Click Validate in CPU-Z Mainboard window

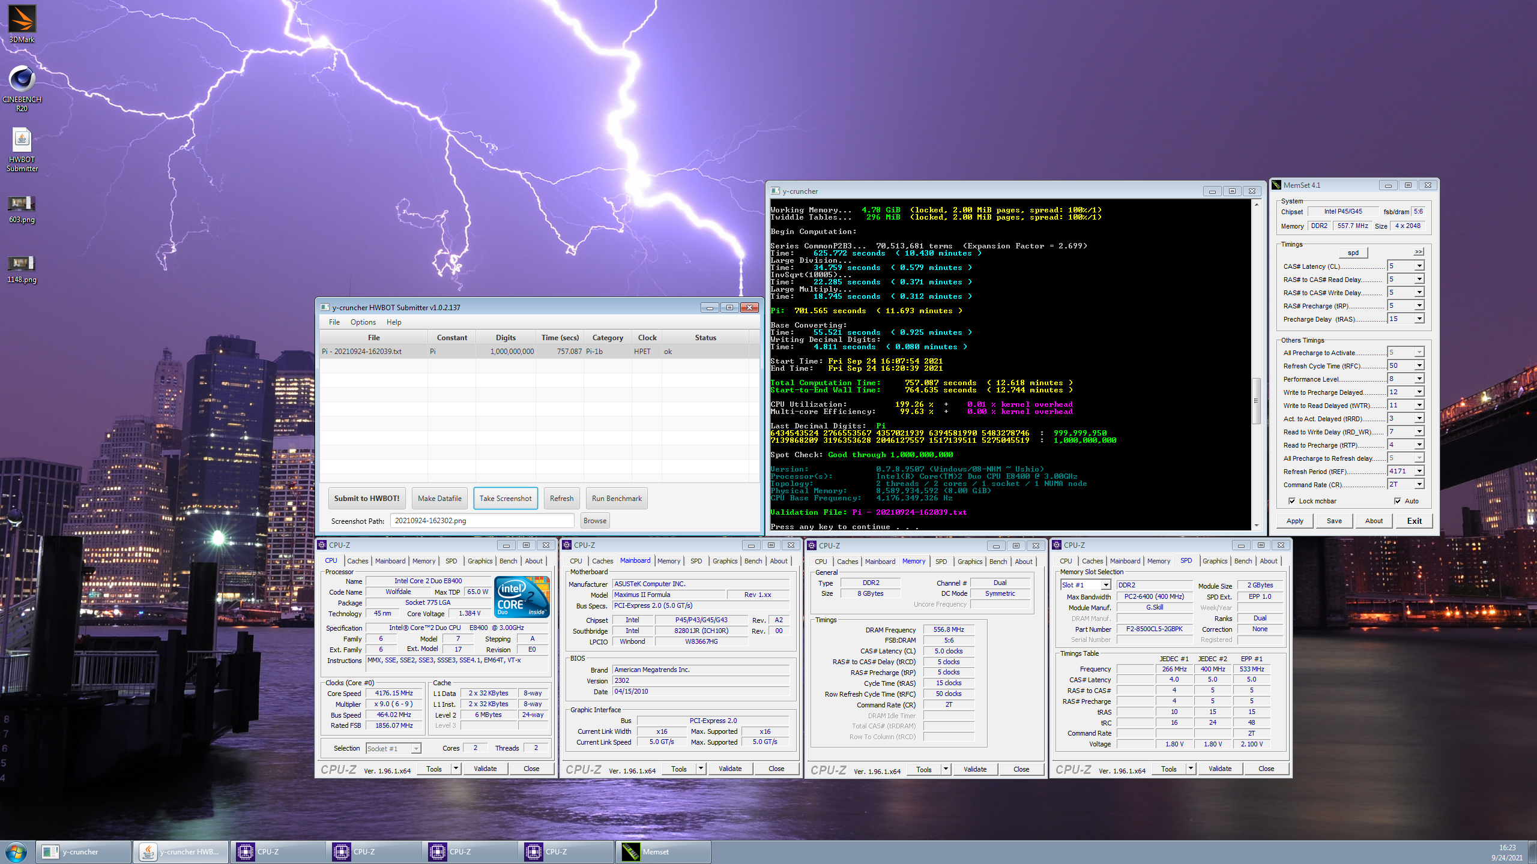(x=730, y=769)
